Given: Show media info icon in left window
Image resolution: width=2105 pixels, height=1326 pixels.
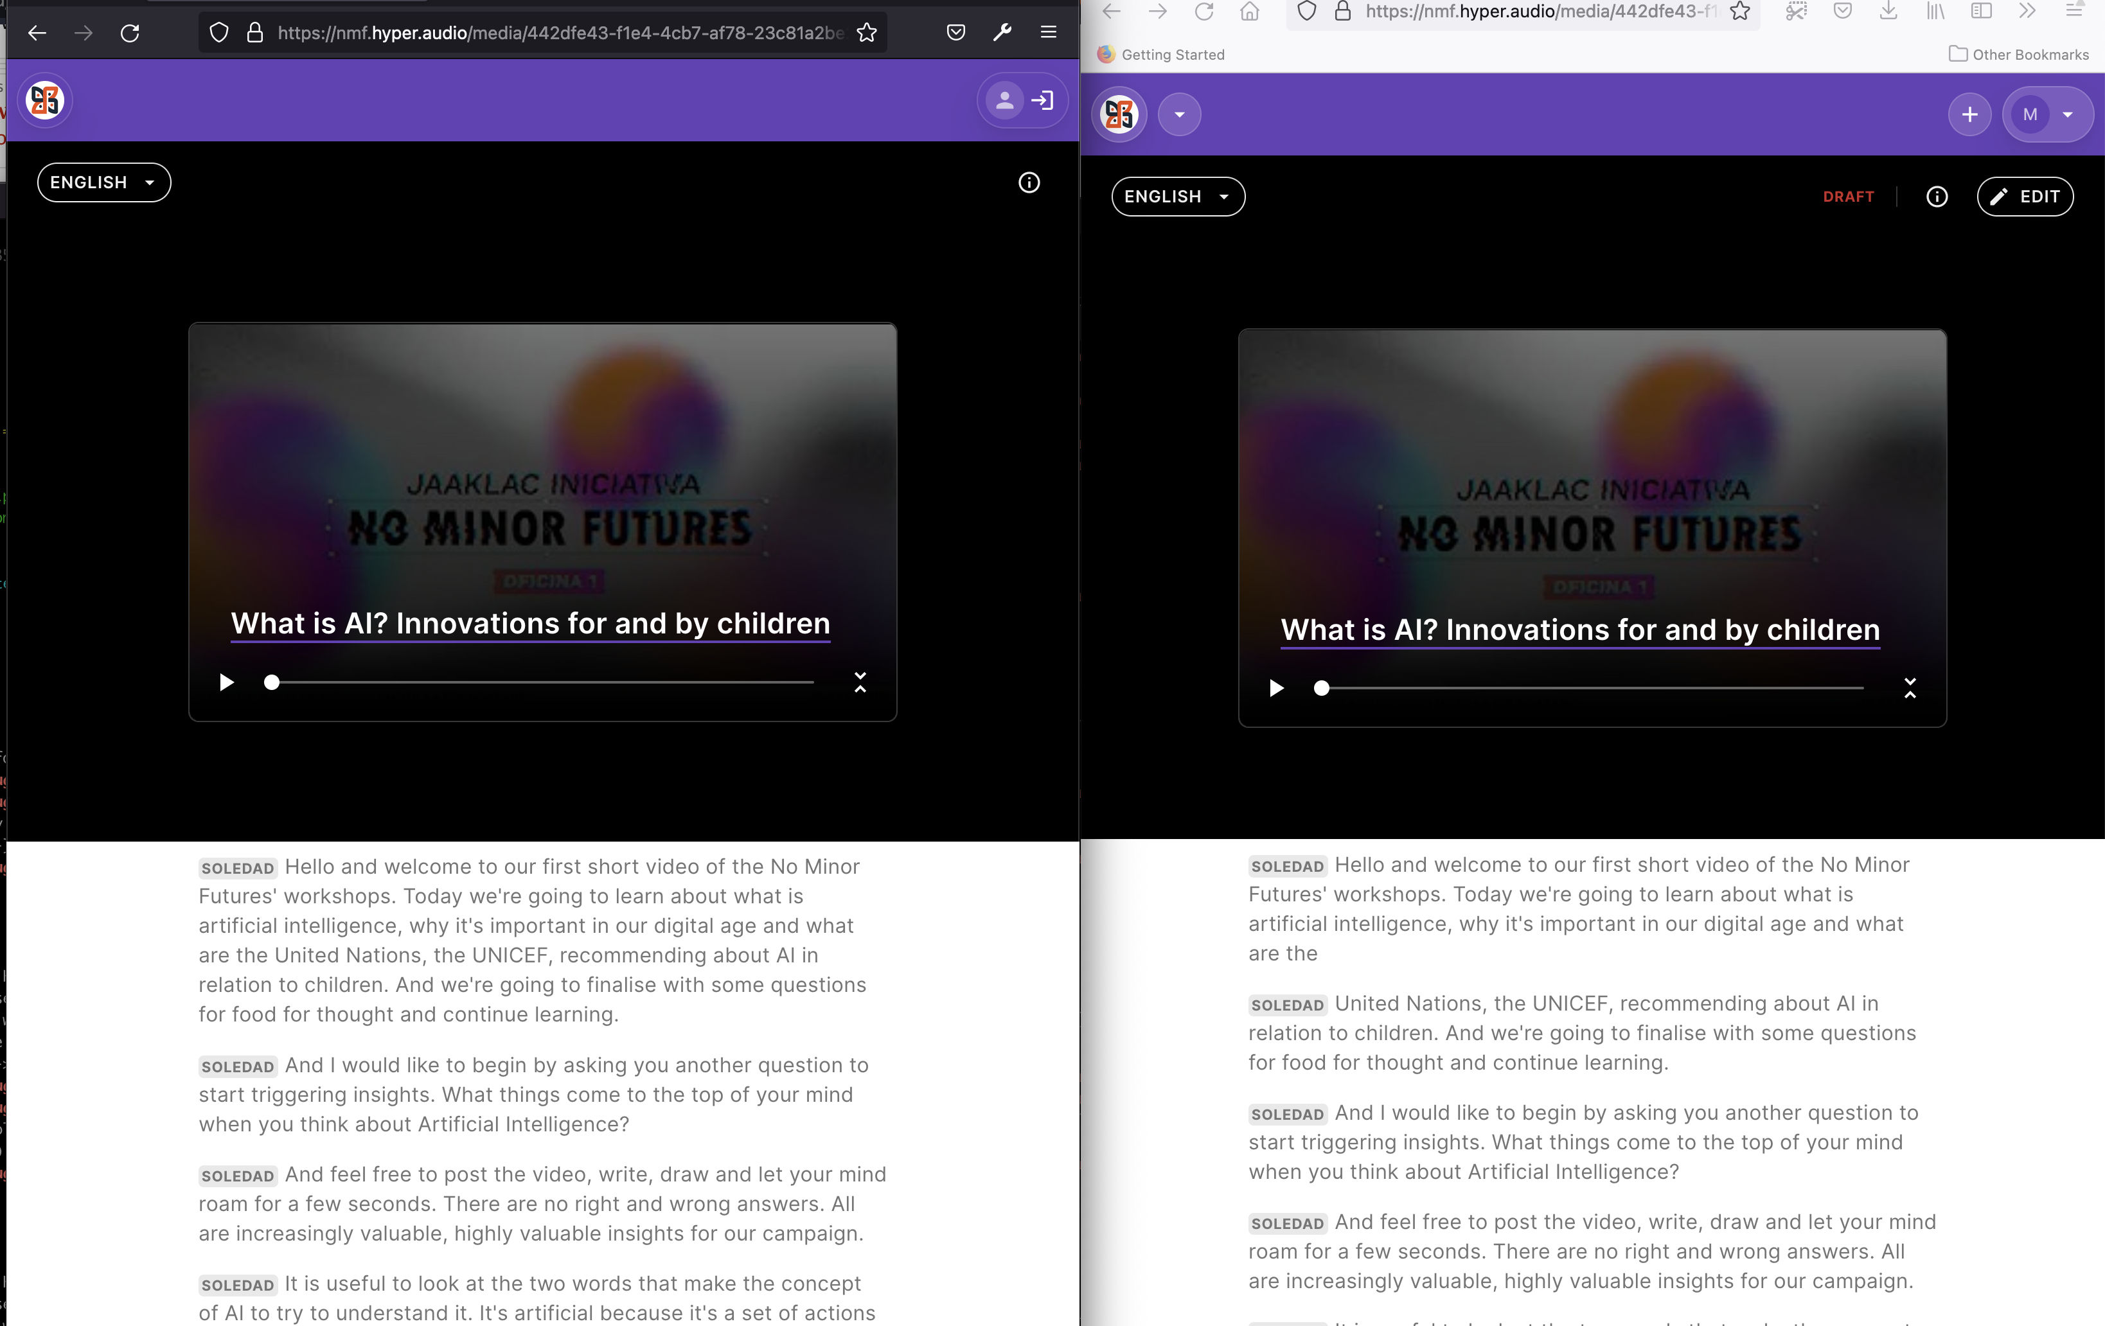Looking at the screenshot, I should pos(1029,182).
